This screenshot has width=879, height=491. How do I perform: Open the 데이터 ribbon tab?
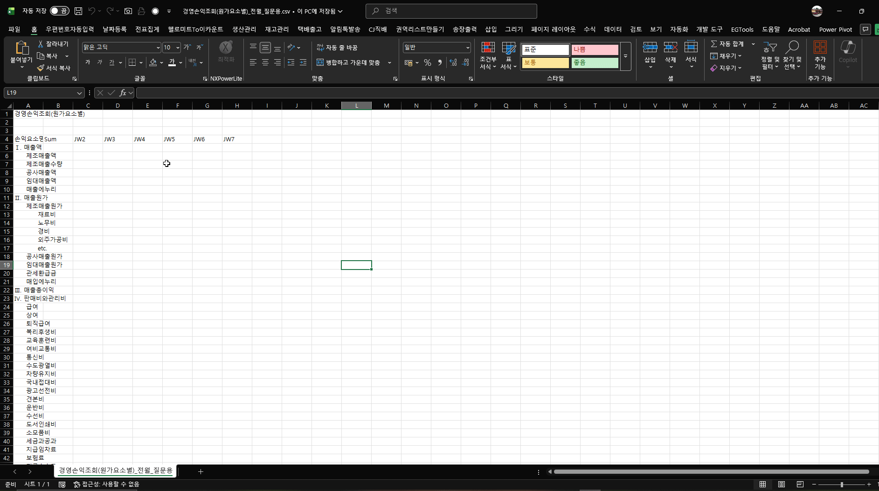click(613, 29)
